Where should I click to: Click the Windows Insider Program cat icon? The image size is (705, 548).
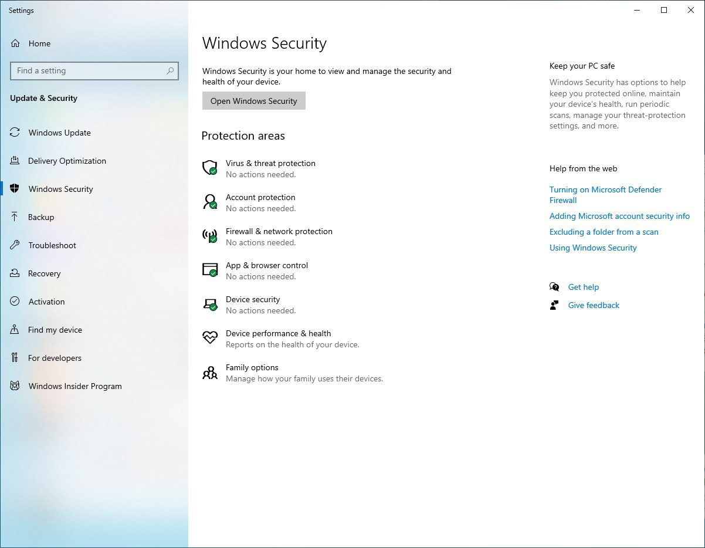pos(15,386)
